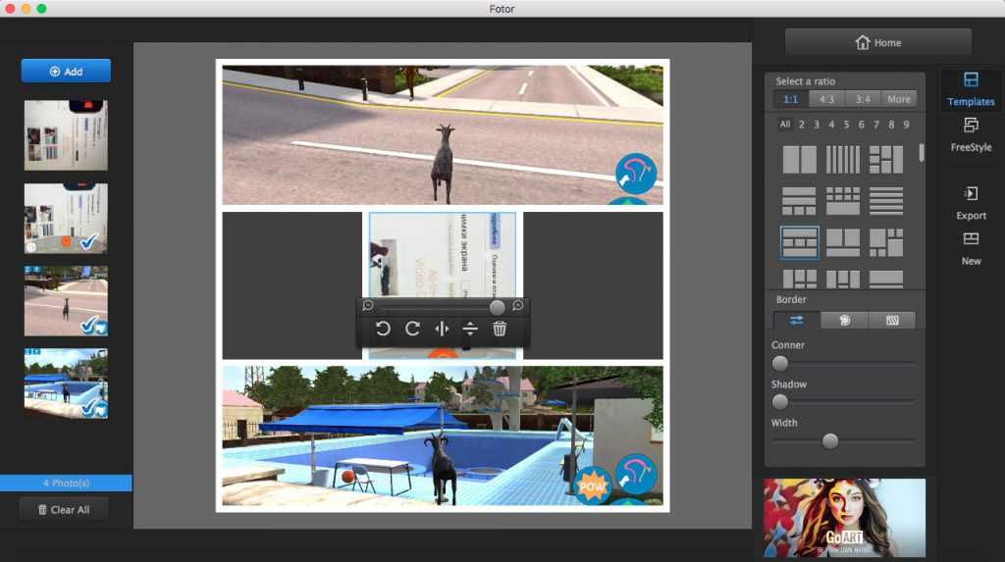
Task: Open GoART advertisement banner
Action: (x=844, y=518)
